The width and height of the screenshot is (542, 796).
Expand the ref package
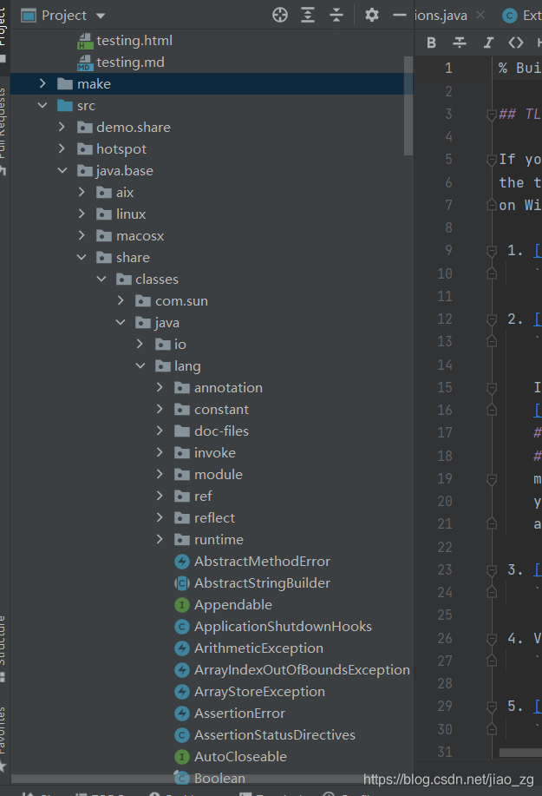160,496
